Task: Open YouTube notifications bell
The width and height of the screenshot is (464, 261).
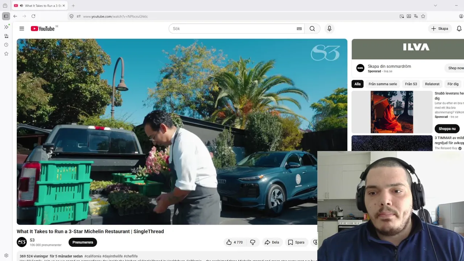Action: click(459, 29)
